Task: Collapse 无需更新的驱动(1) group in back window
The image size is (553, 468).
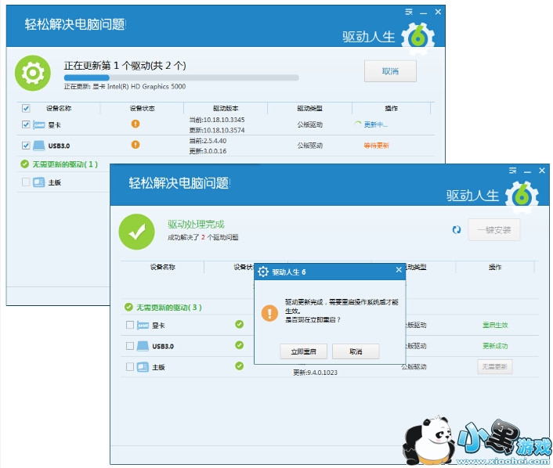Action: tap(60, 164)
